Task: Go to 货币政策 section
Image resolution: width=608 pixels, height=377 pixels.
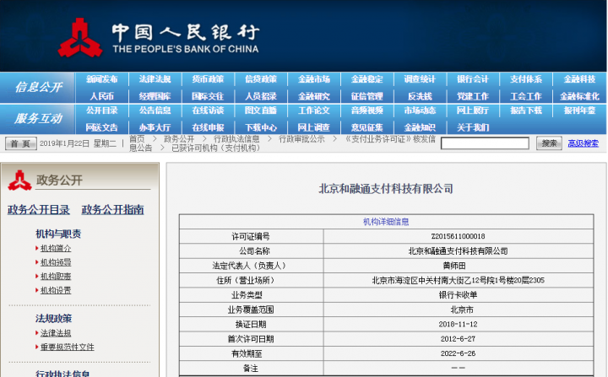Action: tap(208, 79)
